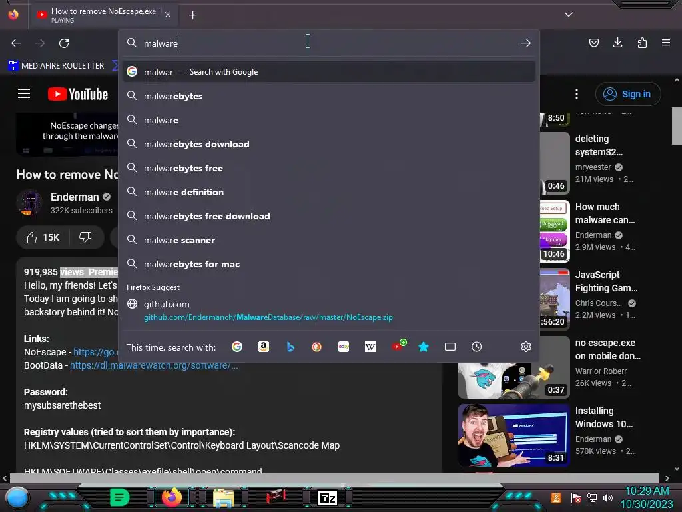Open File Explorer from the taskbar
The image size is (682, 512).
click(224, 497)
